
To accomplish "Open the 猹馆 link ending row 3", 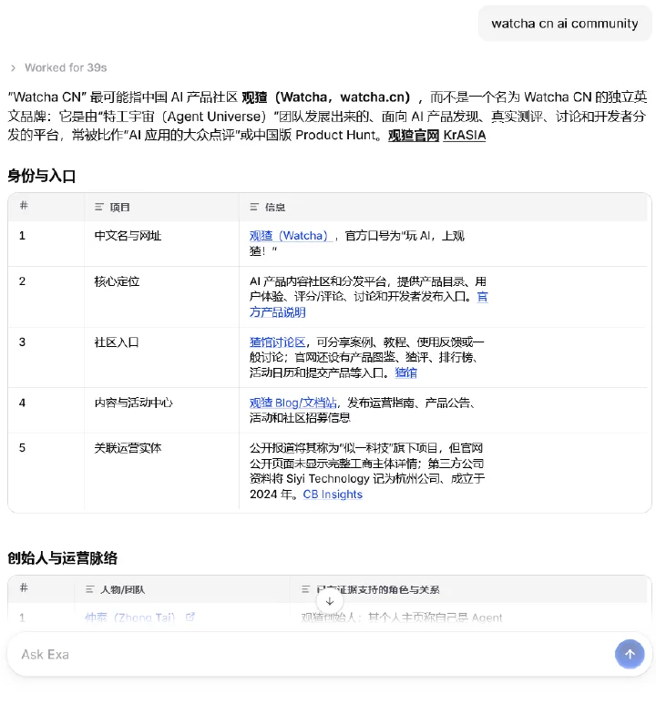I will (405, 372).
